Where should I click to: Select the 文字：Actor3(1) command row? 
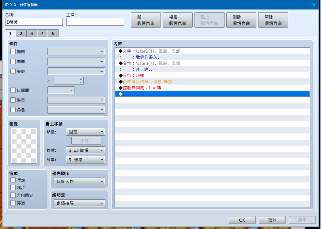click(x=212, y=51)
